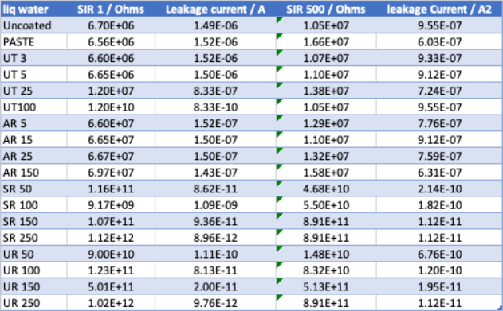Click the "UR 150" row label
This screenshot has width=503, height=311.
point(22,286)
